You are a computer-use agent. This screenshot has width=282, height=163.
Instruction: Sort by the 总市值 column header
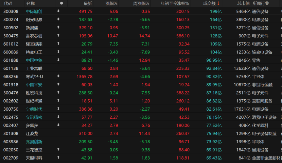[x=244, y=3]
